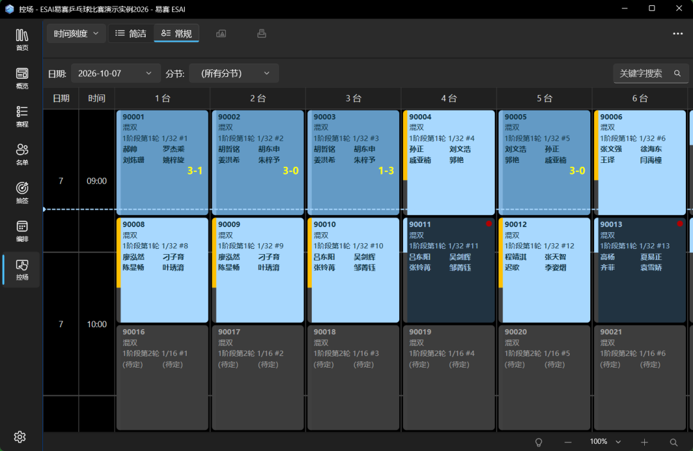
Task: Open the 首页 home sidebar icon
Action: 22,40
